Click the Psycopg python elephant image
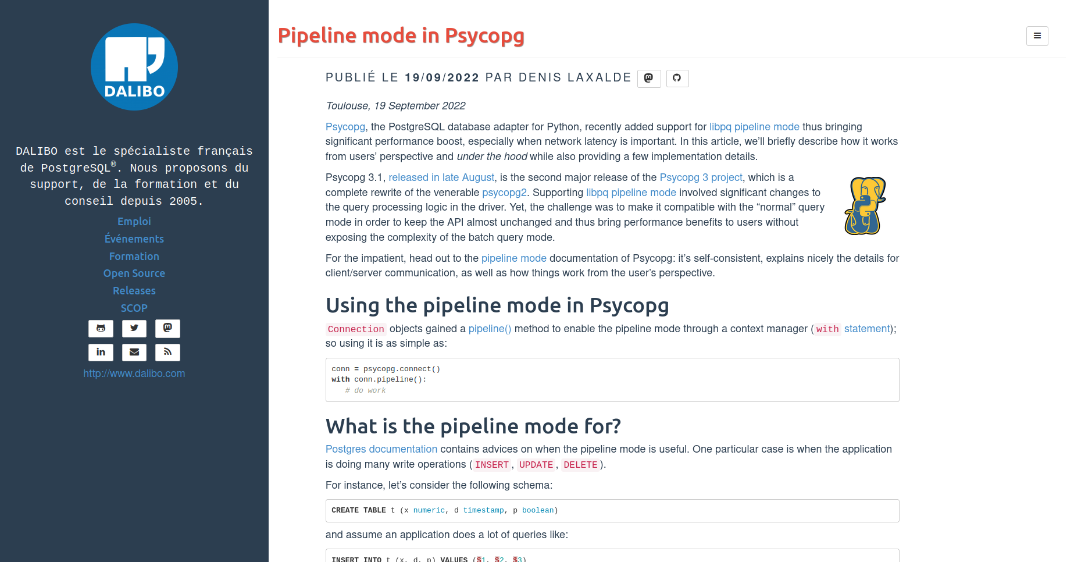1074x562 pixels. pyautogui.click(x=865, y=206)
